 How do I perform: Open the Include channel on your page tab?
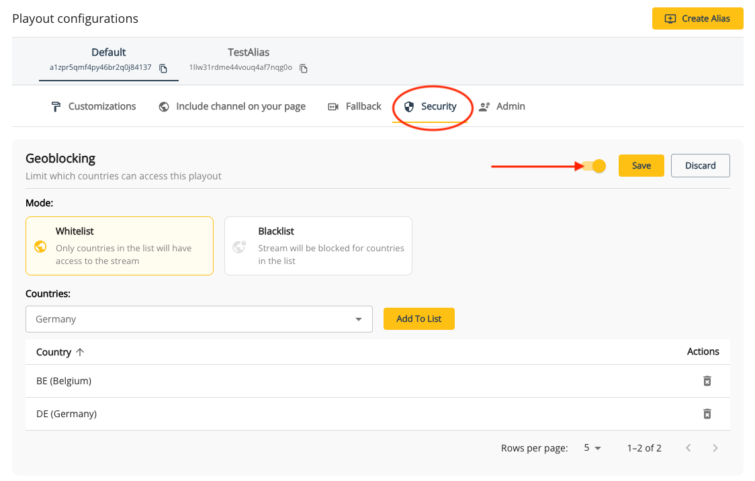(x=232, y=106)
